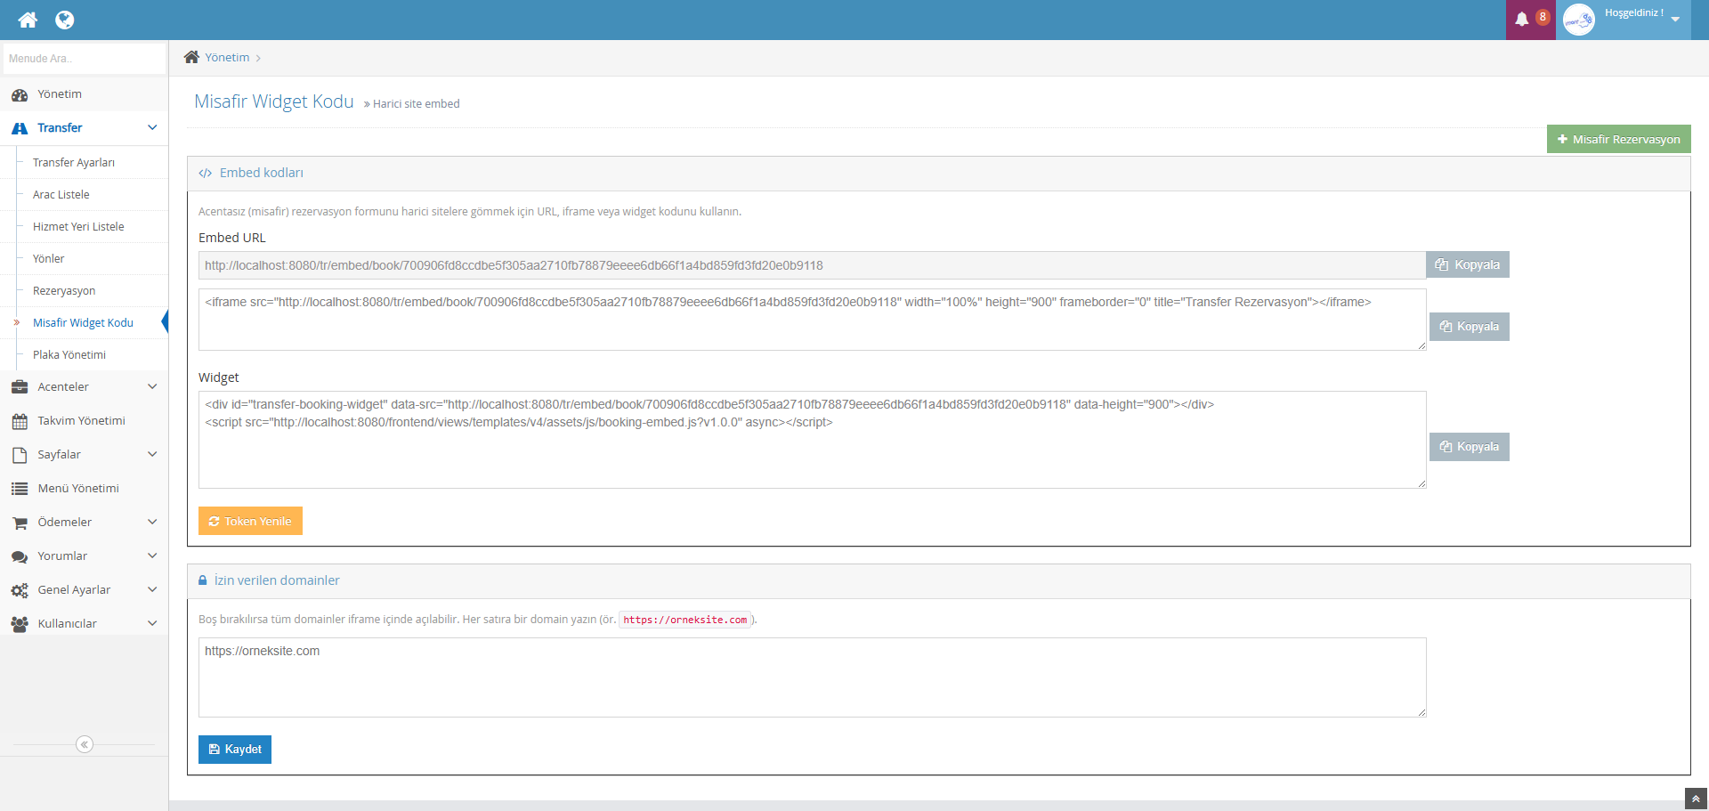Expand the Sayfalar menu chevron
Image resolution: width=1709 pixels, height=811 pixels.
coord(152,455)
